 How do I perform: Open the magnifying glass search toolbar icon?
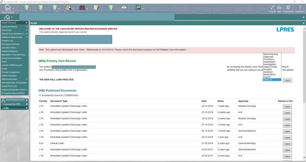point(68,8)
